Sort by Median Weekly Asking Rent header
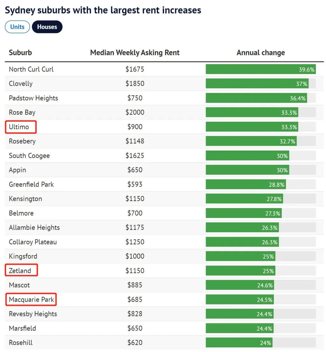The image size is (326, 352). [135, 53]
